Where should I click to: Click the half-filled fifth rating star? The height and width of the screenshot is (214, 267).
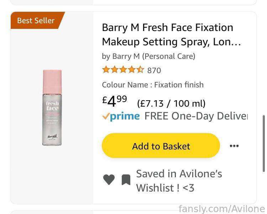(140, 70)
